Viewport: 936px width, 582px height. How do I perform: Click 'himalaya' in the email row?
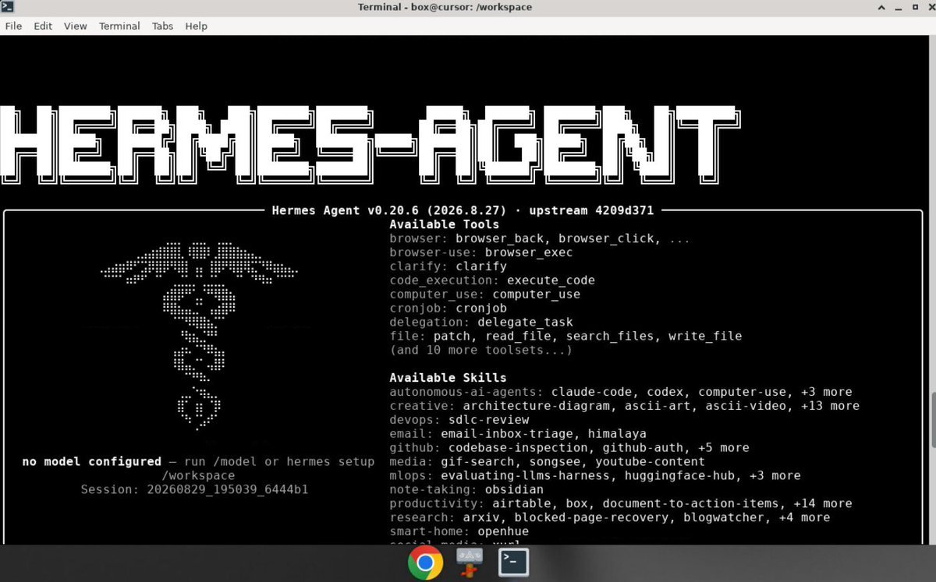(617, 434)
